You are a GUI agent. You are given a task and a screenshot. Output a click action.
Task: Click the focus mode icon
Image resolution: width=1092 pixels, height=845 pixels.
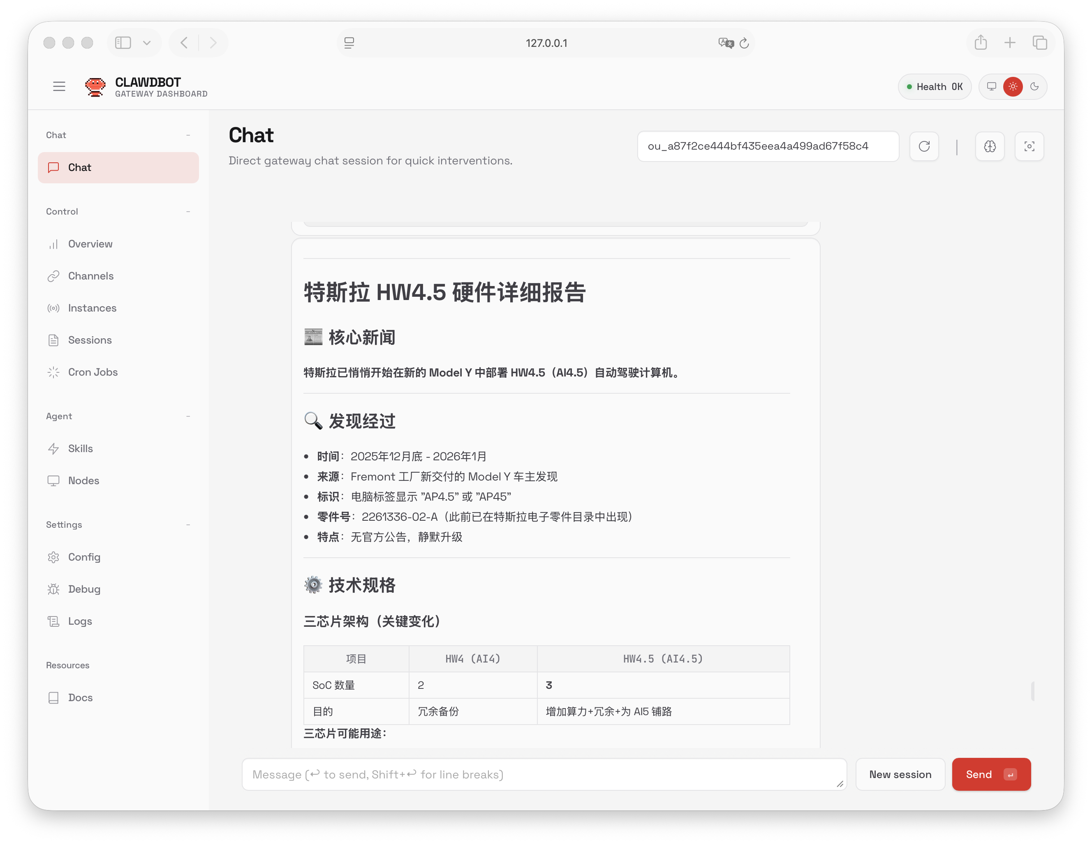(x=1029, y=146)
